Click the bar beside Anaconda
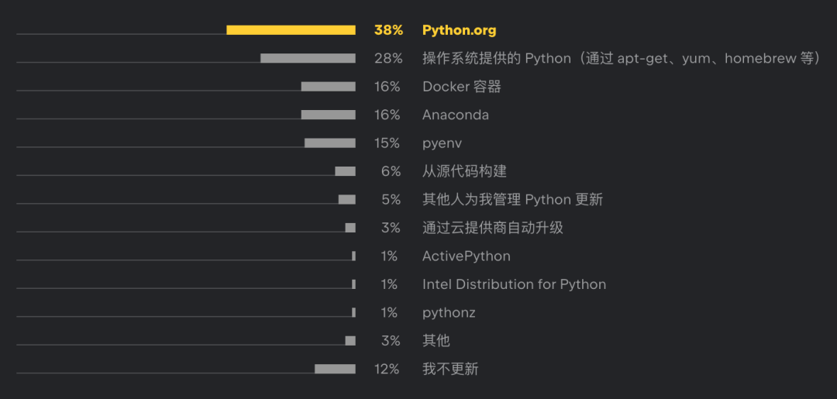The height and width of the screenshot is (399, 837). tap(329, 115)
